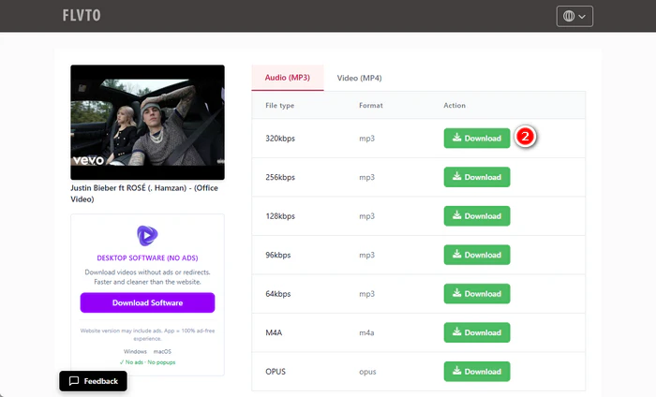Click the "256kbps" file type cell

pos(280,177)
